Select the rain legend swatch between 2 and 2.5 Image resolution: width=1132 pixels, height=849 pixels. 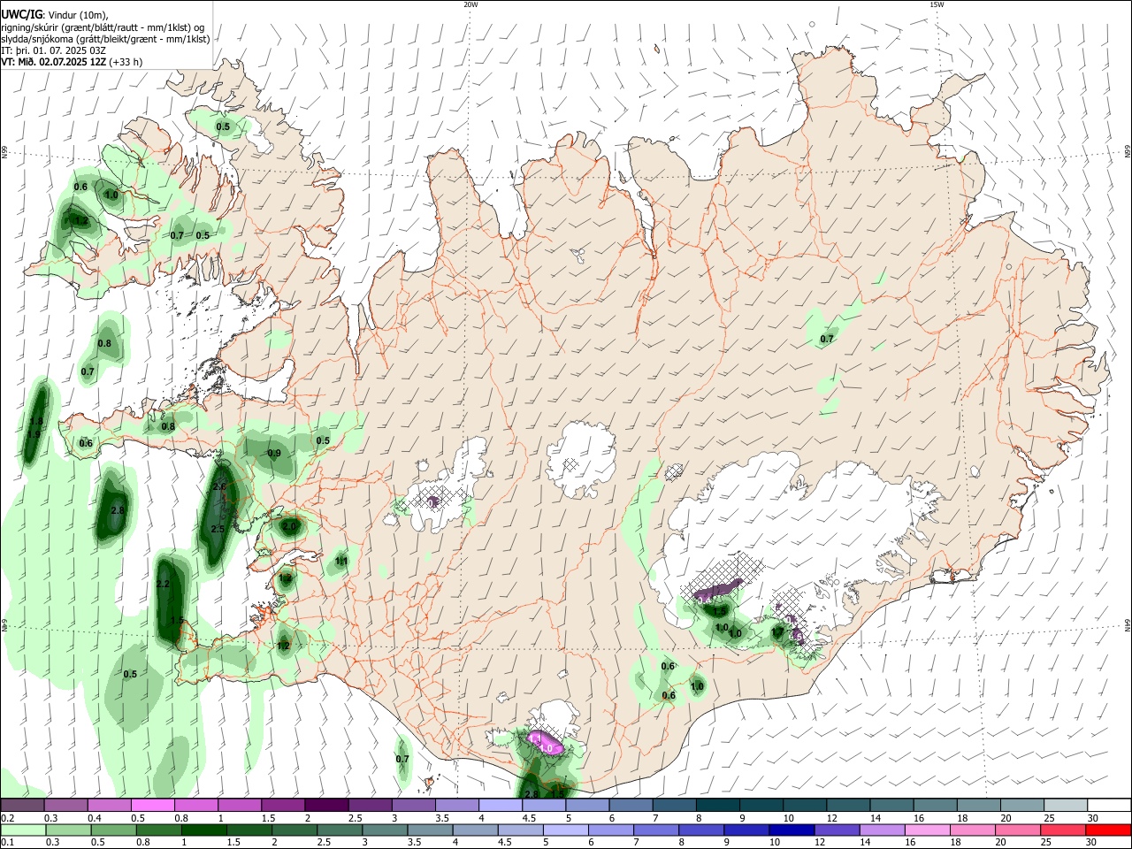pyautogui.click(x=294, y=830)
